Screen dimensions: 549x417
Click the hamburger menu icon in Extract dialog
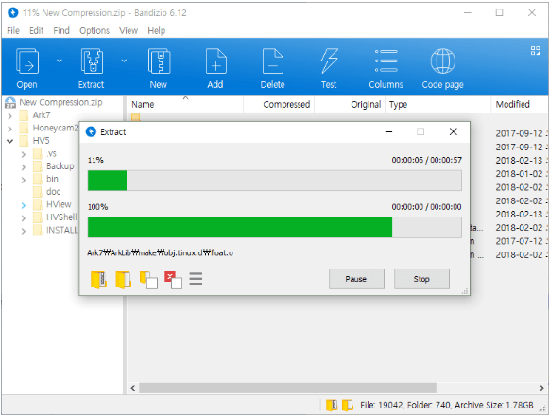tap(196, 279)
